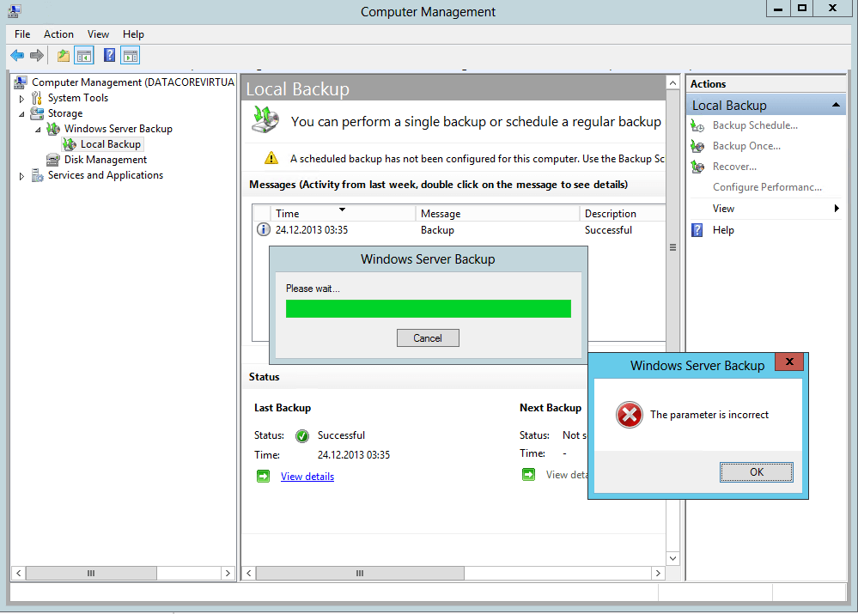Screen dimensions: 858x614
Task: Open the Help icon in Actions pane
Action: click(x=698, y=230)
